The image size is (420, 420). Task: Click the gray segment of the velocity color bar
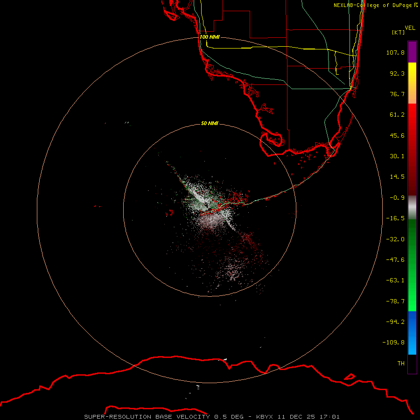point(412,208)
